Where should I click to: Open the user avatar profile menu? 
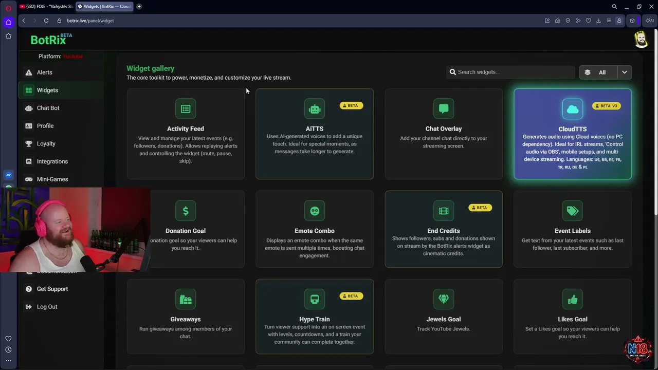click(x=641, y=40)
